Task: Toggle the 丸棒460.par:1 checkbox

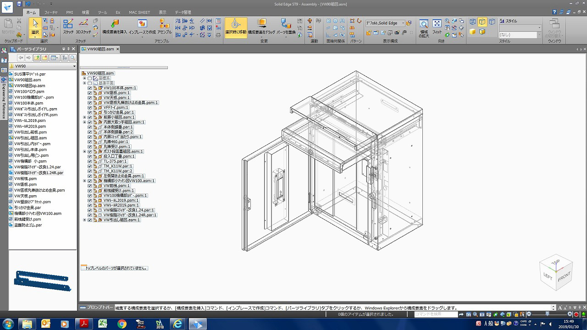Action: pyautogui.click(x=90, y=142)
